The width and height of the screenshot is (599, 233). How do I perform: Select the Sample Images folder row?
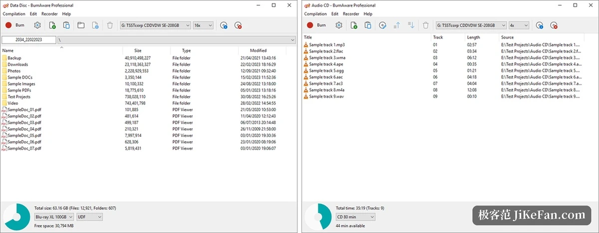(x=143, y=84)
